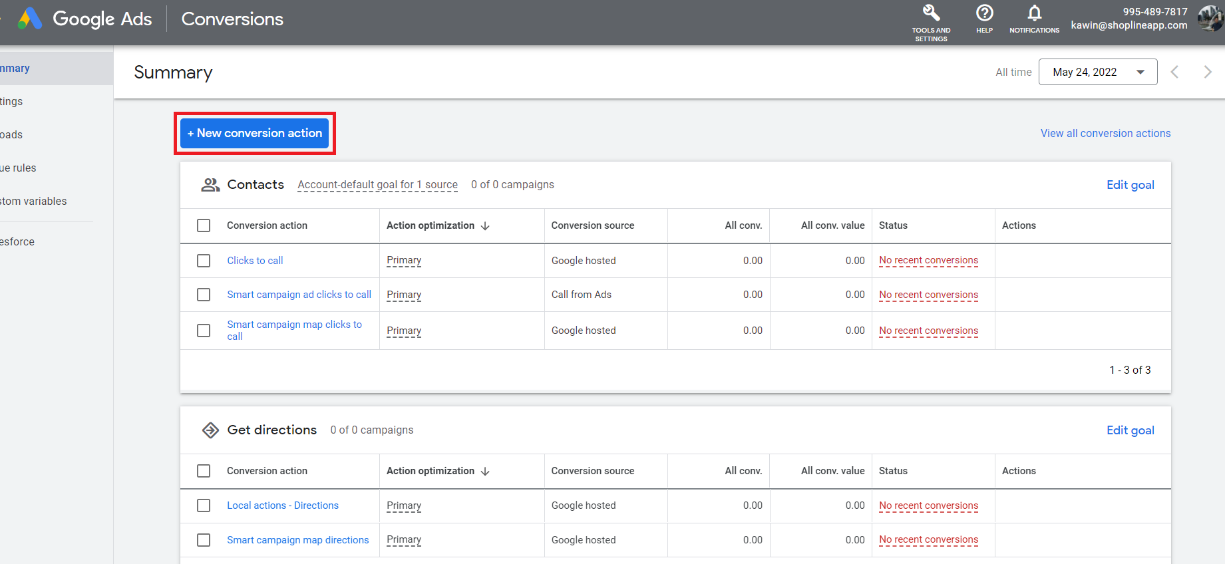Go to next date range arrow
The image size is (1225, 564).
tap(1207, 72)
